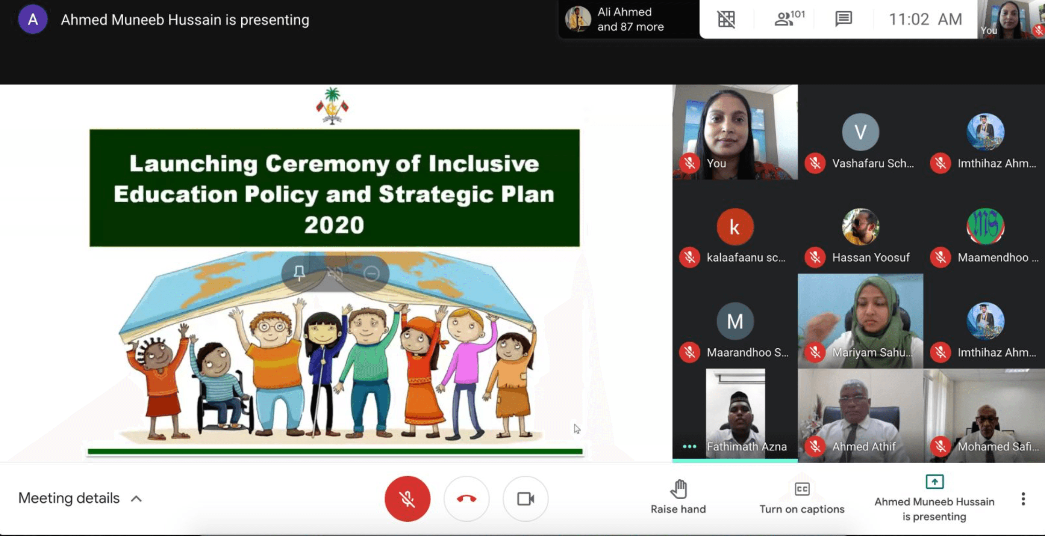The width and height of the screenshot is (1045, 536).
Task: Click Ahmed Muneeb Hussain is presenting button
Action: point(934,498)
